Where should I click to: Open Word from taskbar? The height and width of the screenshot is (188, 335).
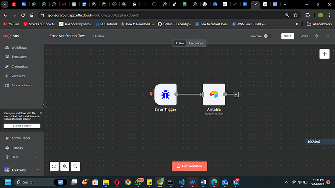pos(203,182)
